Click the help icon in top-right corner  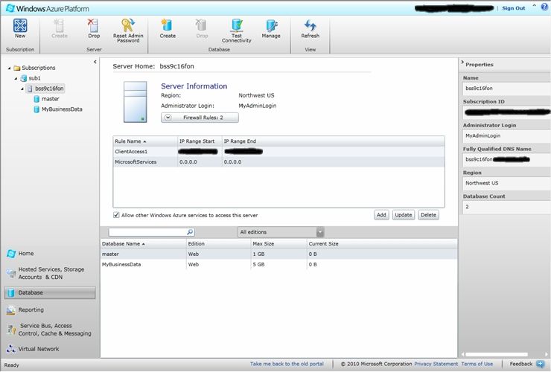[x=545, y=7]
